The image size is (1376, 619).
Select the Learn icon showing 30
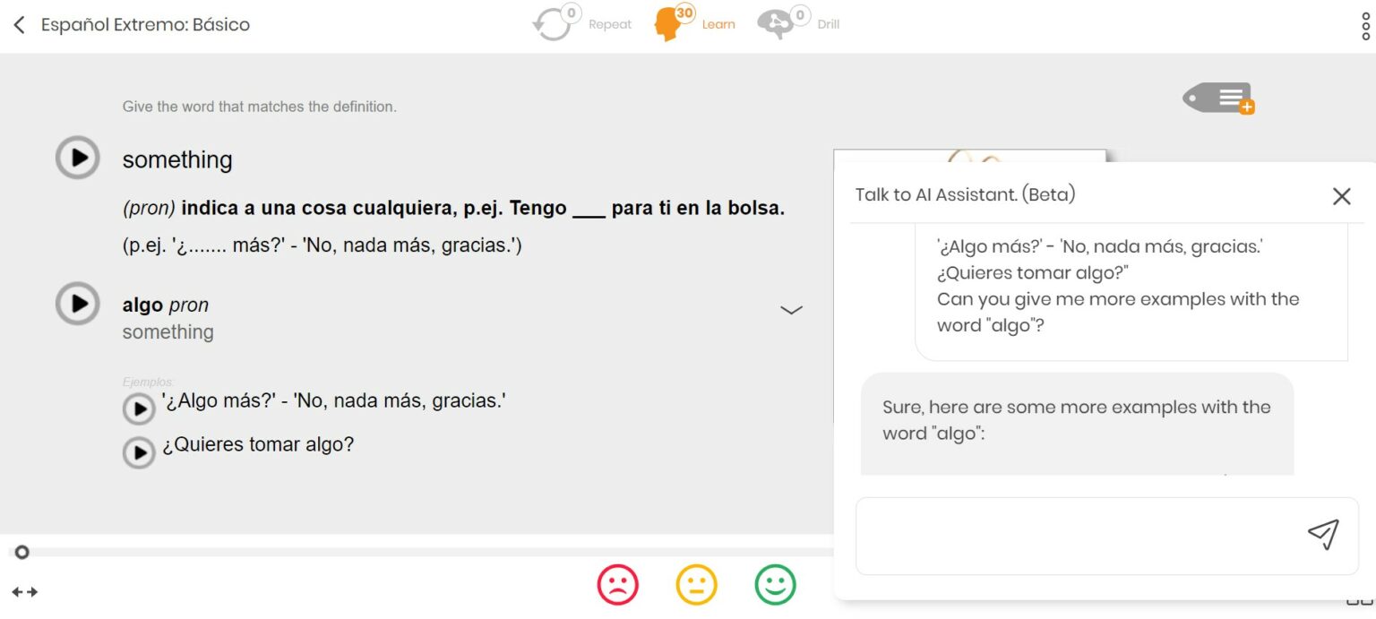[670, 22]
